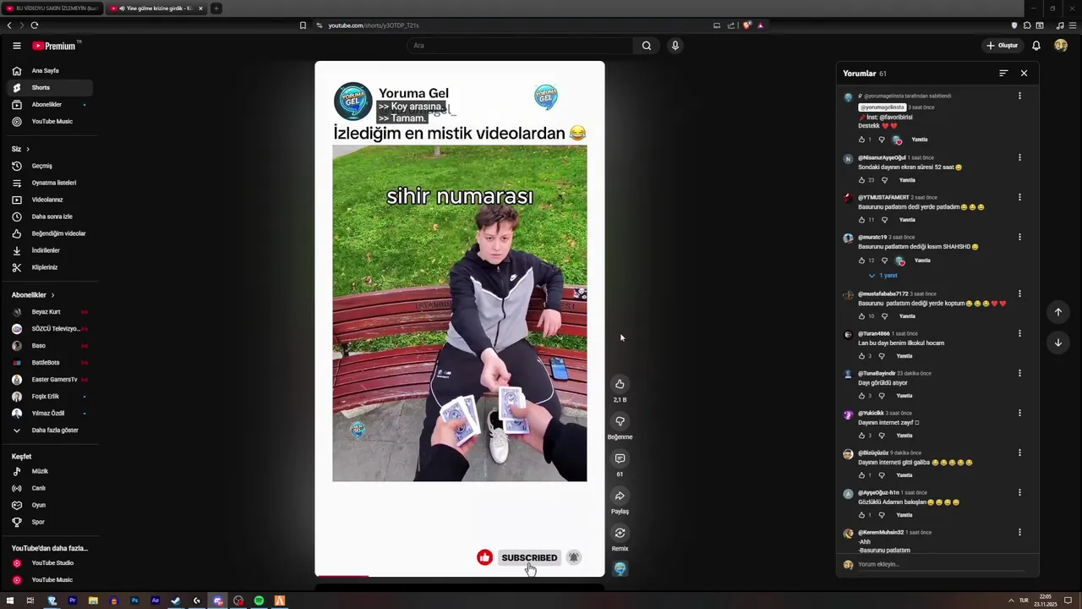
Task: Click the bookmark icon in address bar
Action: point(303,25)
